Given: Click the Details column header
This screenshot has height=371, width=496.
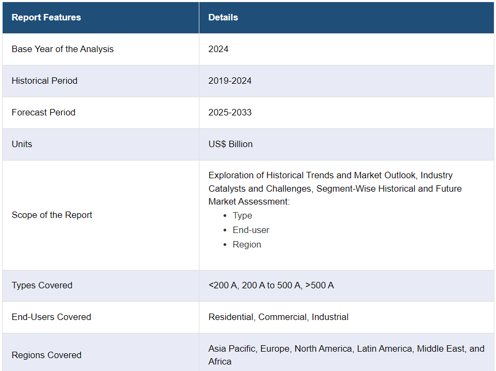Looking at the screenshot, I should [223, 17].
